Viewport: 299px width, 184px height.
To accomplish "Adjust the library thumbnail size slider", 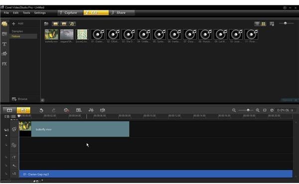I will (286, 23).
